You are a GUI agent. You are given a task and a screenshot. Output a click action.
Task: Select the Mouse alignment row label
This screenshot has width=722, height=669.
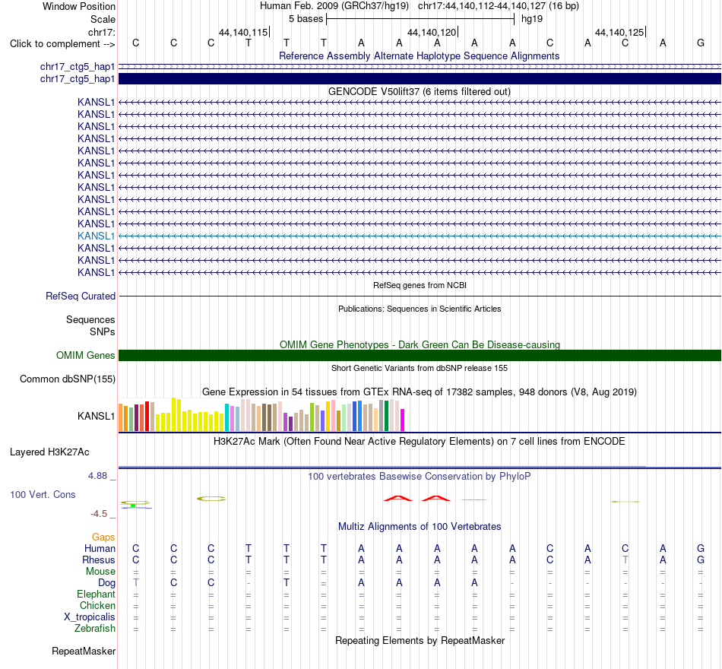[100, 572]
